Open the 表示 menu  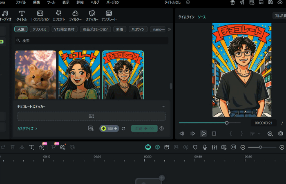[x=66, y=2]
